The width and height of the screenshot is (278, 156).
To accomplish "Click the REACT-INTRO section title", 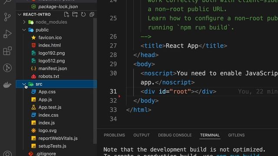I will point(36,14).
